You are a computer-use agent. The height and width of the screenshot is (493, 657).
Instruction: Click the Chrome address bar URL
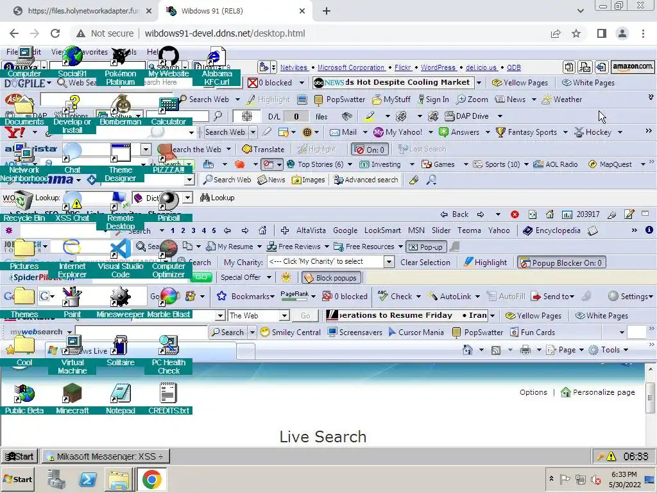point(225,33)
